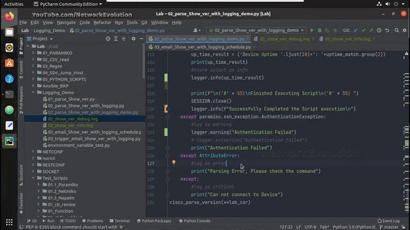The height and width of the screenshot is (230, 410).
Task: Open Firefox from the Ubuntu dock
Action: pyautogui.click(x=9, y=17)
